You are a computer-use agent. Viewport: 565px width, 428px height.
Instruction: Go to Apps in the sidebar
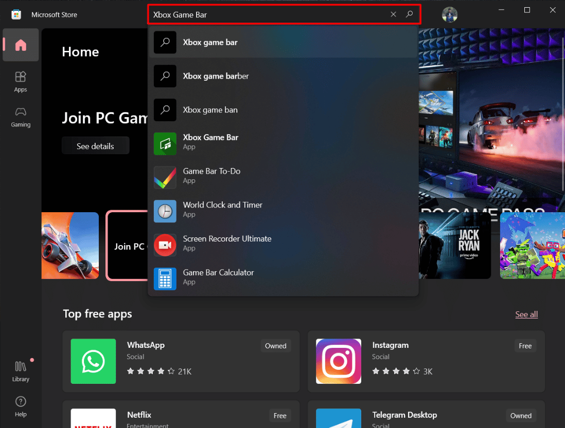(21, 82)
